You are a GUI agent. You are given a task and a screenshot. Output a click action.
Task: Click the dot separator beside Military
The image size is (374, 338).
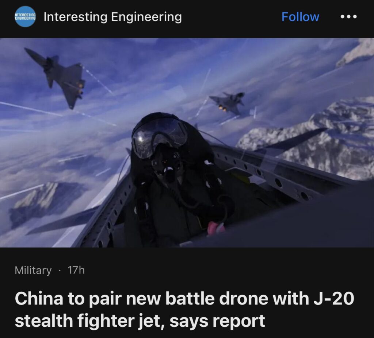[x=60, y=271]
